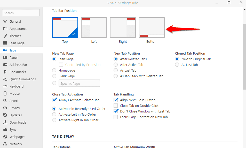Select After Related Tabs position
246x148 pixels.
point(116,59)
